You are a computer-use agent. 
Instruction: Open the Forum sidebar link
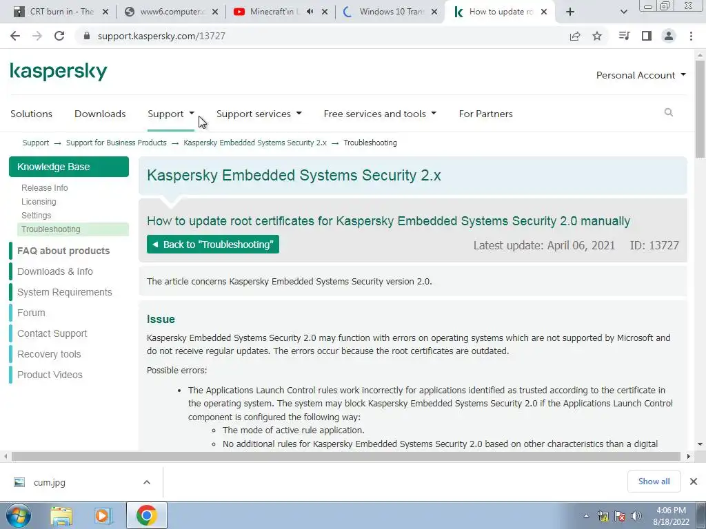pos(31,313)
